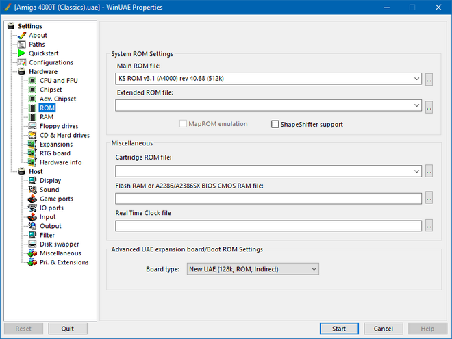Expand the Main ROM file dropdown
The height and width of the screenshot is (339, 452).
(x=417, y=79)
